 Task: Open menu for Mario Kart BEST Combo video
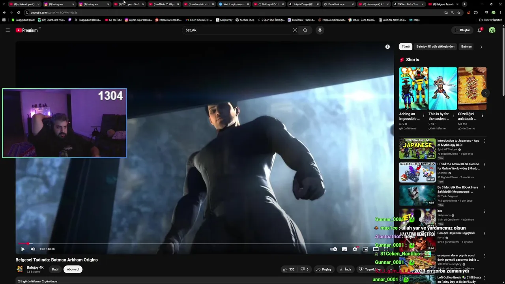coord(485,164)
